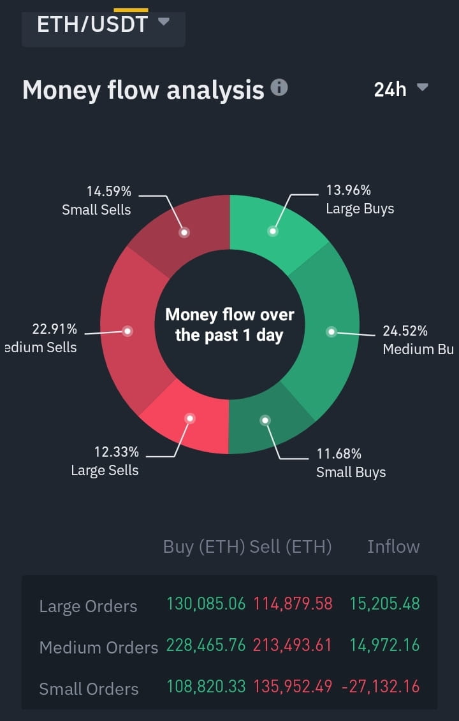Screen dimensions: 459x721
Task: Click the Large Sells marker dot on chart
Action: (x=189, y=418)
